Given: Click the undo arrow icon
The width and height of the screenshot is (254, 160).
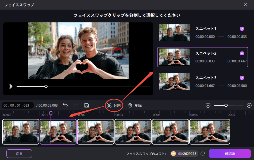Looking at the screenshot, I should point(65,105).
